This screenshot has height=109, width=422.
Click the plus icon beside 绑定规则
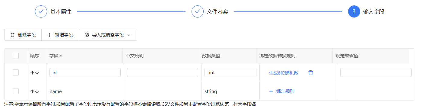271,91
